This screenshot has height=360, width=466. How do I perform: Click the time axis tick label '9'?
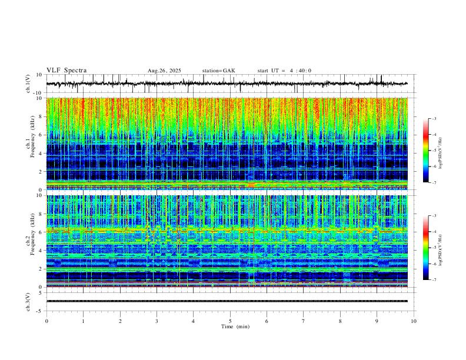[377, 321]
